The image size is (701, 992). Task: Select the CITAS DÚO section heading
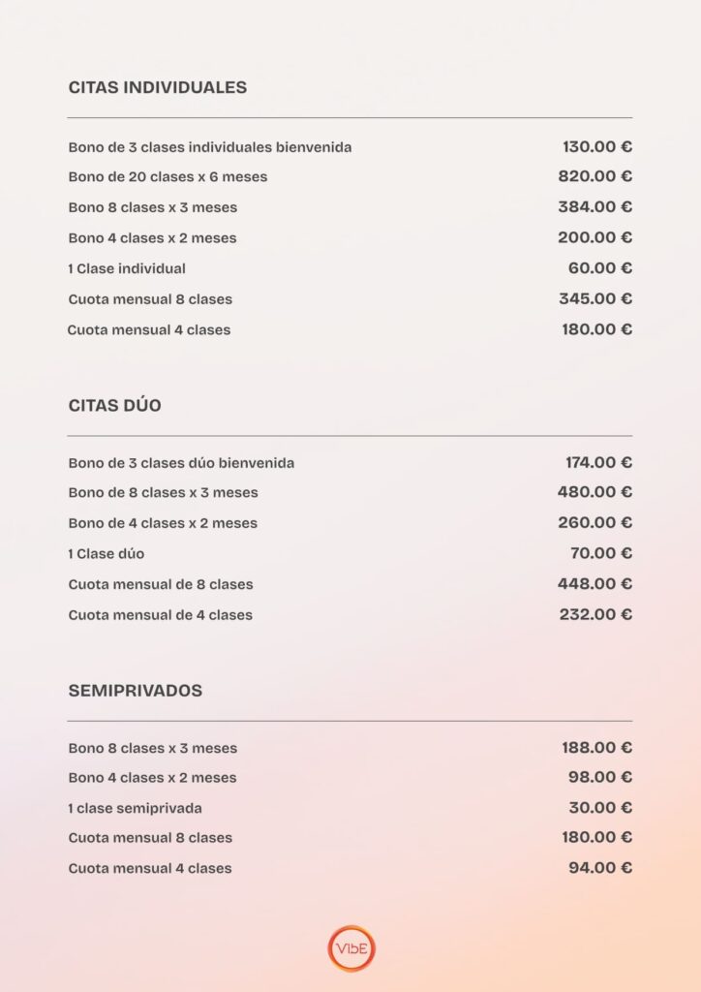tap(115, 405)
